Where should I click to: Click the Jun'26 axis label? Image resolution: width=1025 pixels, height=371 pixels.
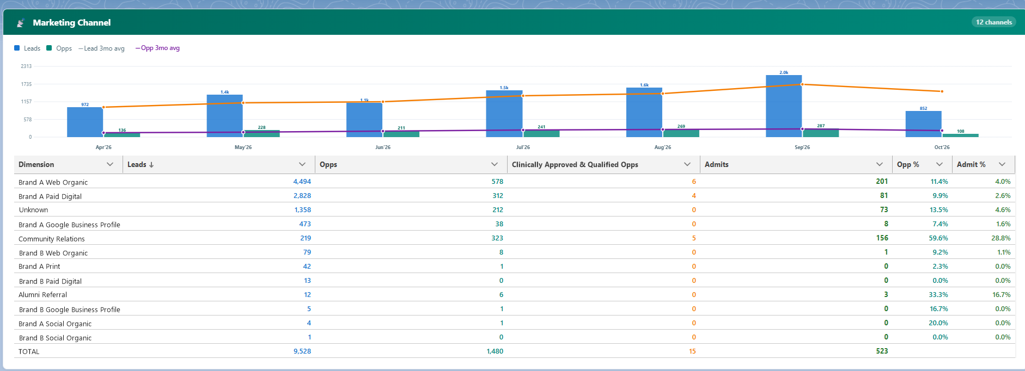[x=383, y=147]
